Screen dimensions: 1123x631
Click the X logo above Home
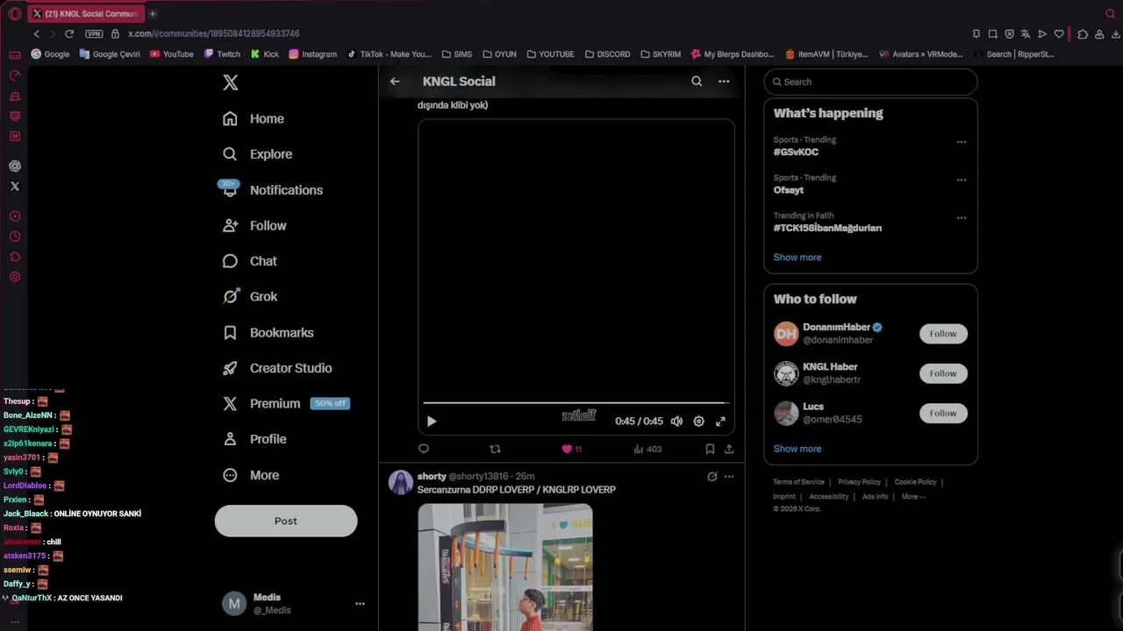[x=230, y=82]
